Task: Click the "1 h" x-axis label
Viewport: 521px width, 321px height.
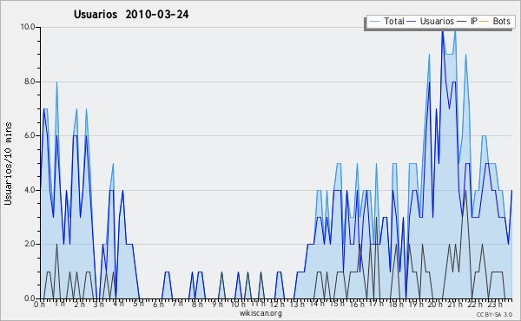Action: click(59, 304)
